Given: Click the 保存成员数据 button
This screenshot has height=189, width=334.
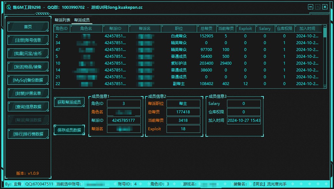Looking at the screenshot, I should pyautogui.click(x=69, y=130).
